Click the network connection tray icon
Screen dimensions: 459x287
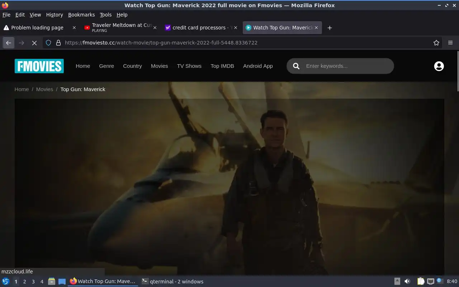(430, 282)
